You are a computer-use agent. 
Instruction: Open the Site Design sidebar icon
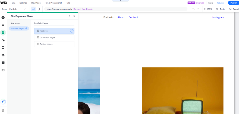(3, 40)
